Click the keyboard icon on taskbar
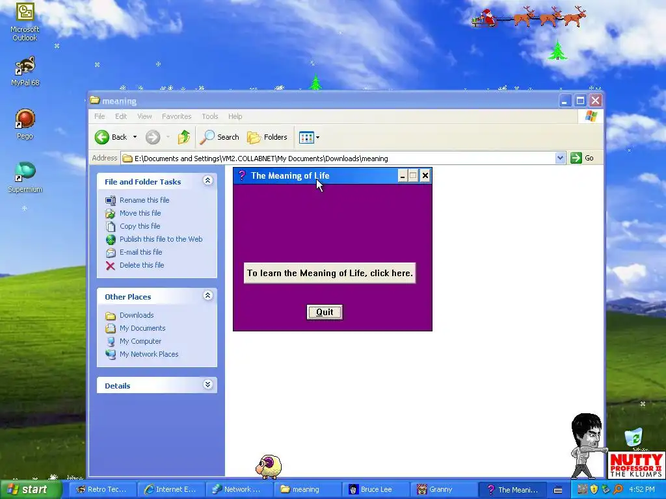Screen dimensions: 666x499 click(x=558, y=490)
